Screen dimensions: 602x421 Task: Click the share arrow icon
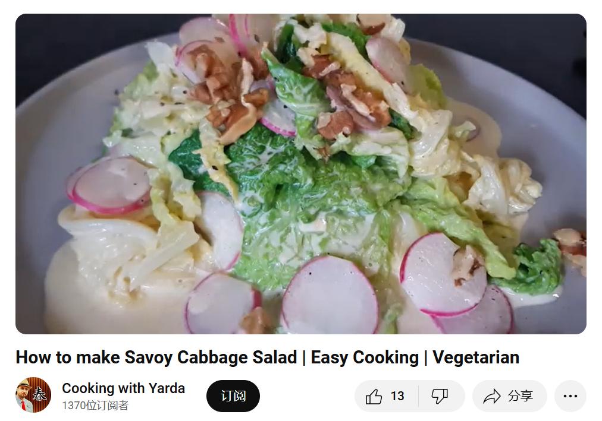click(492, 396)
